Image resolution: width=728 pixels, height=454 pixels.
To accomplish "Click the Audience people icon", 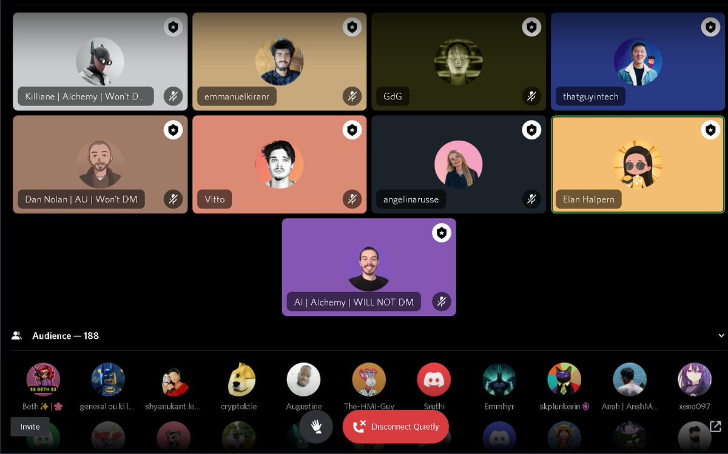I will (17, 335).
